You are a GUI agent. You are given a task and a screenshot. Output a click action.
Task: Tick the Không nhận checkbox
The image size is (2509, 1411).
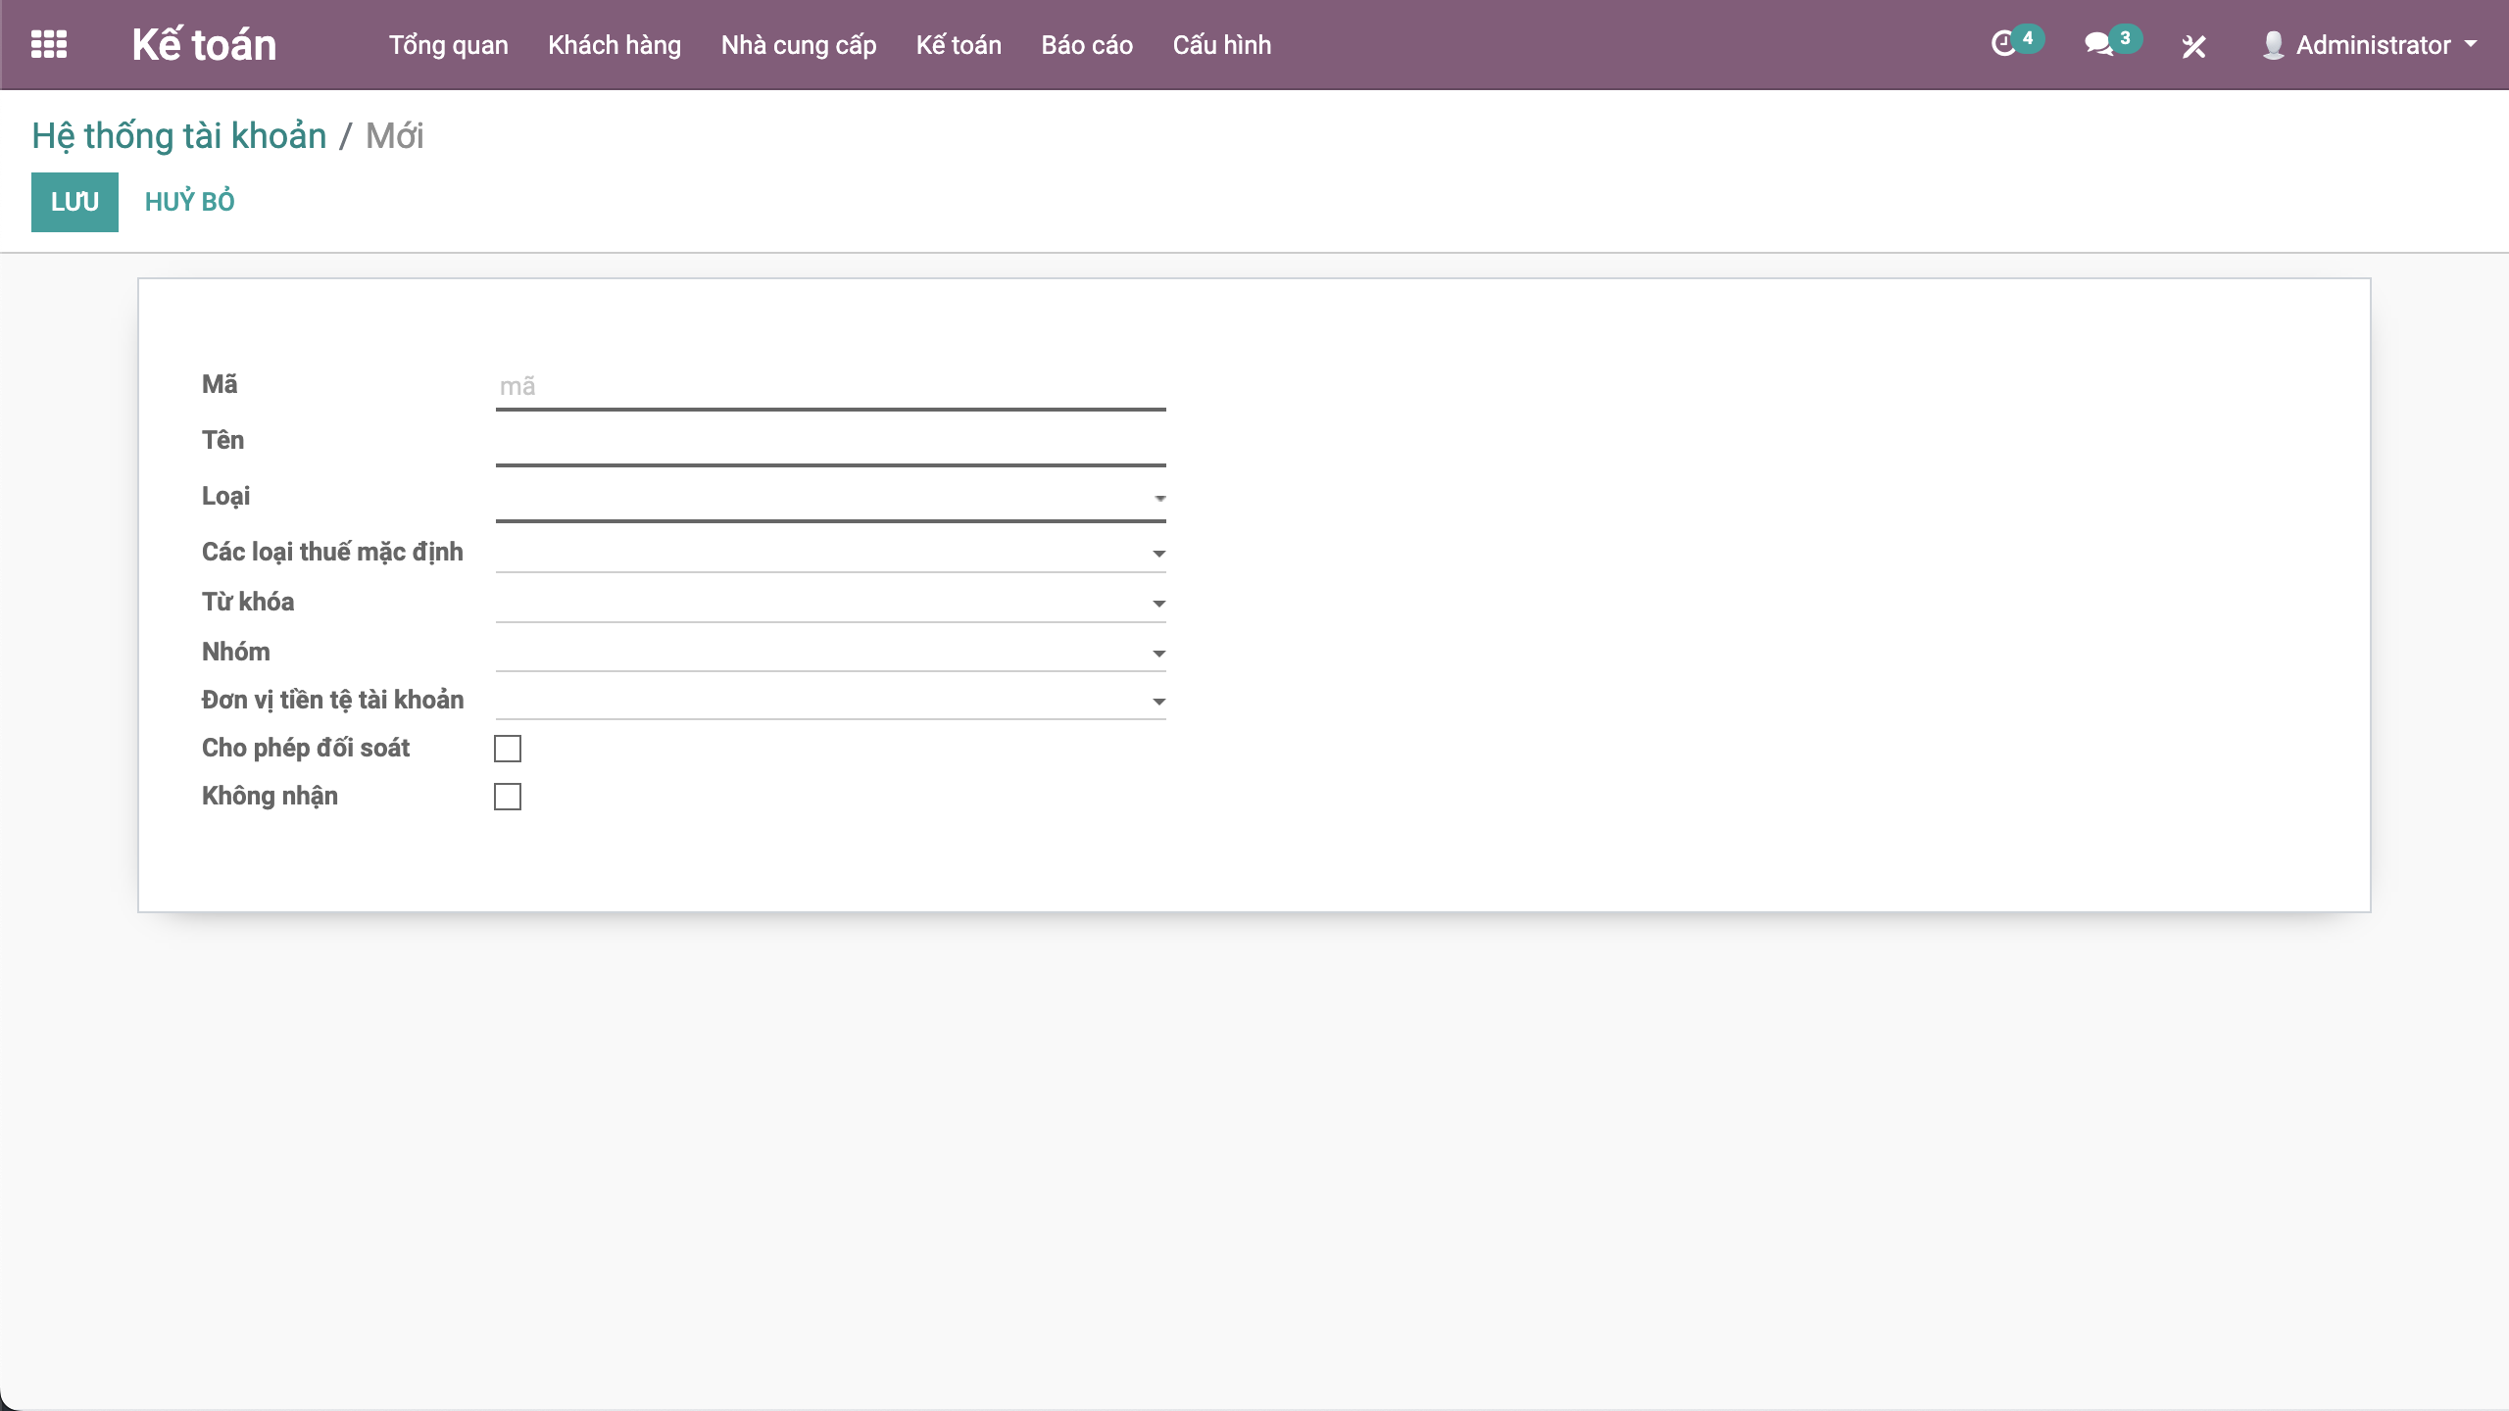click(x=508, y=797)
